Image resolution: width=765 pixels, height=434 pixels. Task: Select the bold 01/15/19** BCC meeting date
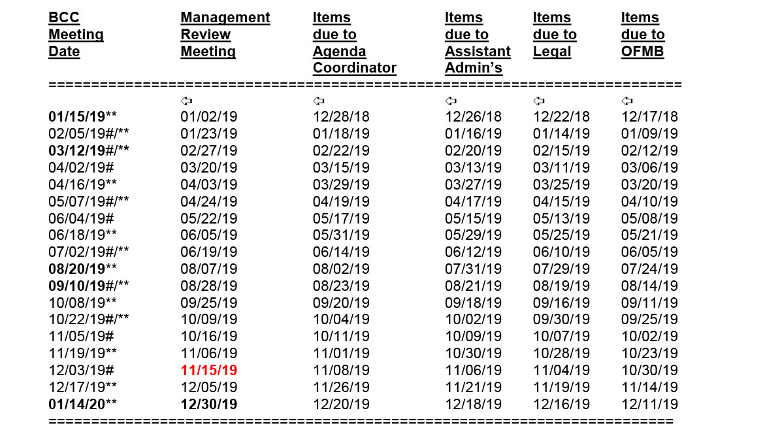click(x=82, y=117)
